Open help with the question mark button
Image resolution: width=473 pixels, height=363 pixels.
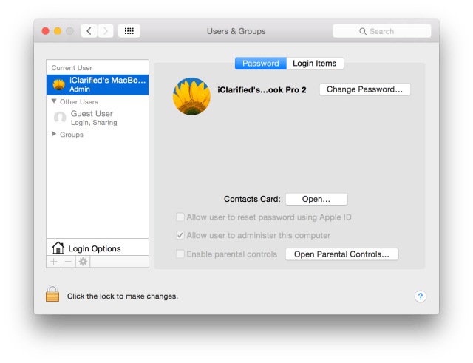(420, 296)
